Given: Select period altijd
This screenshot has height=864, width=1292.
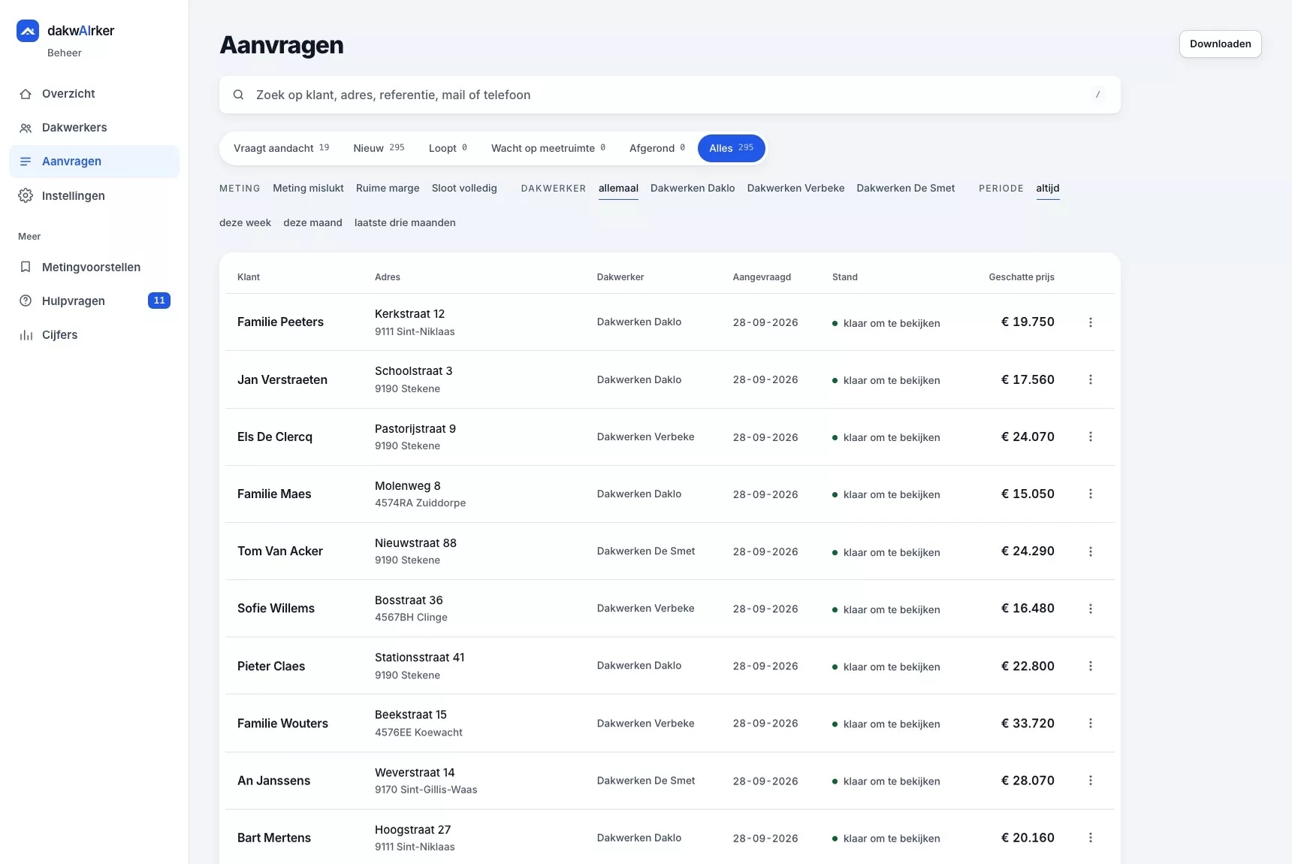Looking at the screenshot, I should pyautogui.click(x=1048, y=189).
